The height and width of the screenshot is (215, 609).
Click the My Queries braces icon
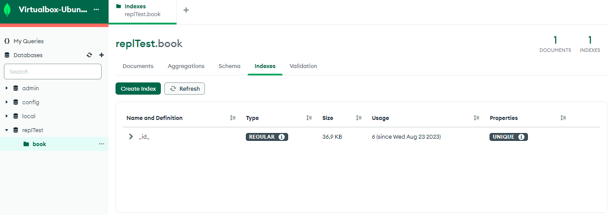[x=7, y=41]
